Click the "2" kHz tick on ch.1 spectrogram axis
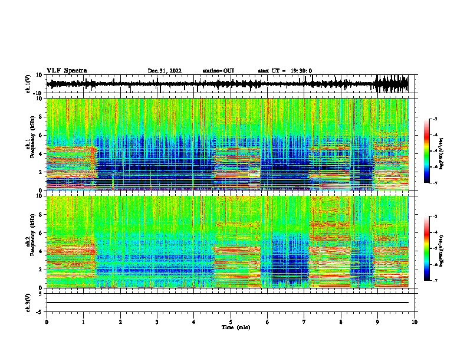 click(x=41, y=172)
